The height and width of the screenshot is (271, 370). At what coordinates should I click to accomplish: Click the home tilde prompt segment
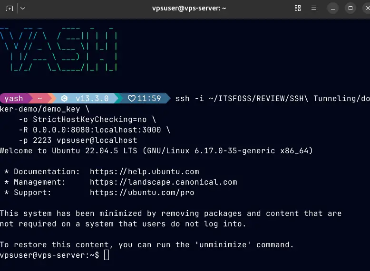point(39,98)
